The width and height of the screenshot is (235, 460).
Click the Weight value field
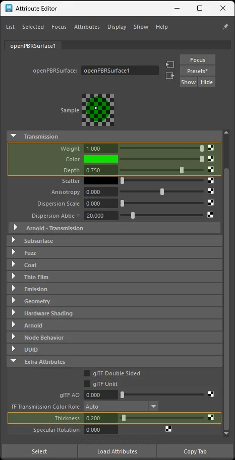(101, 149)
